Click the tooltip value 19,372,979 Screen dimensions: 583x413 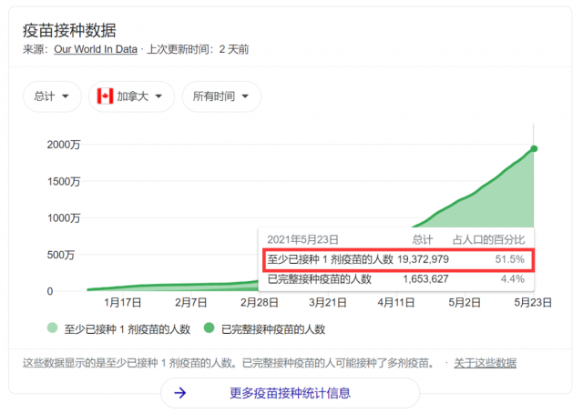click(x=423, y=259)
